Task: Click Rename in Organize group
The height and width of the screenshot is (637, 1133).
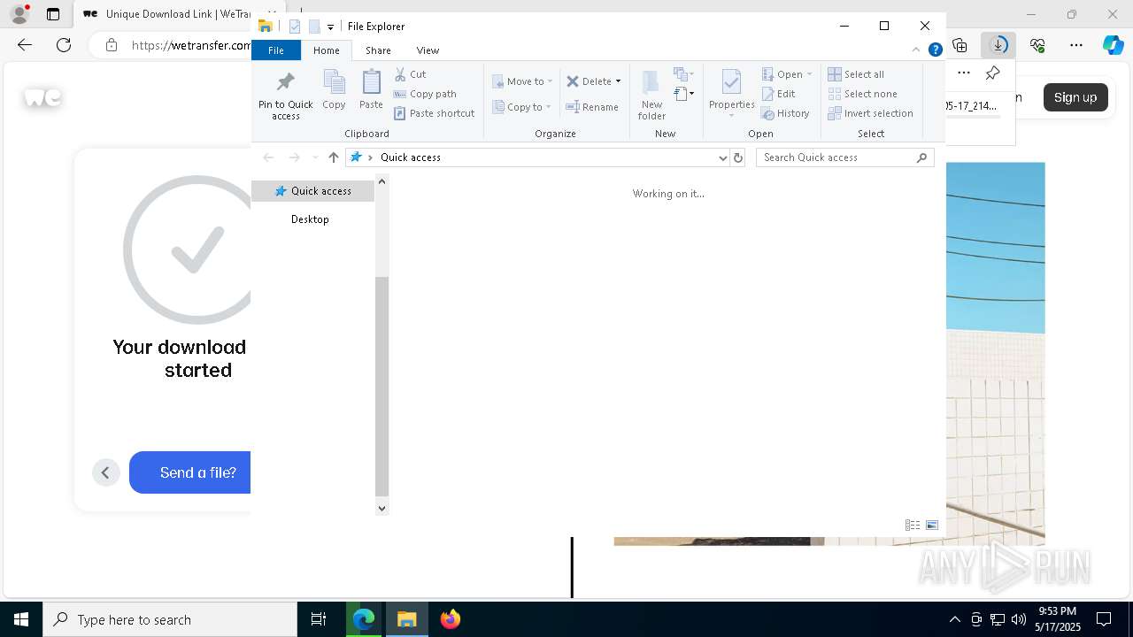Action: coord(592,107)
